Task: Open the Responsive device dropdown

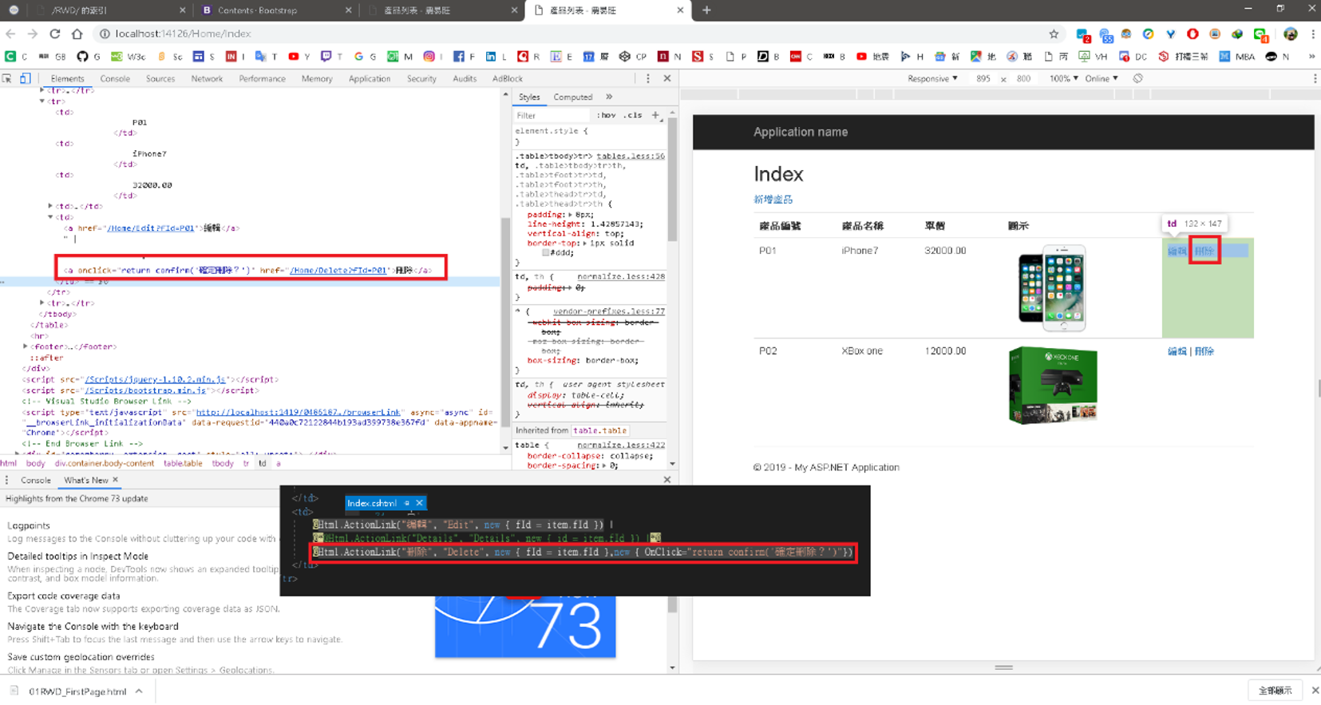Action: pos(932,78)
